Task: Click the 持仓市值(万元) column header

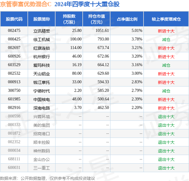Action: pyautogui.click(x=97, y=19)
